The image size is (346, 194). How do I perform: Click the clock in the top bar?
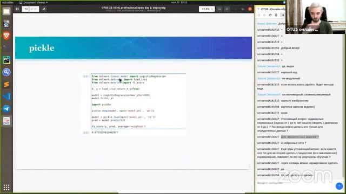pos(179,2)
